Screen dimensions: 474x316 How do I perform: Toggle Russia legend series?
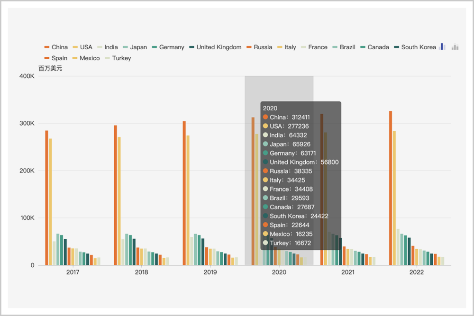tap(259, 47)
